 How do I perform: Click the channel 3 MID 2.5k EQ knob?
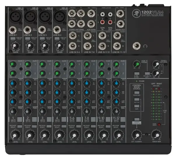(x=43, y=92)
